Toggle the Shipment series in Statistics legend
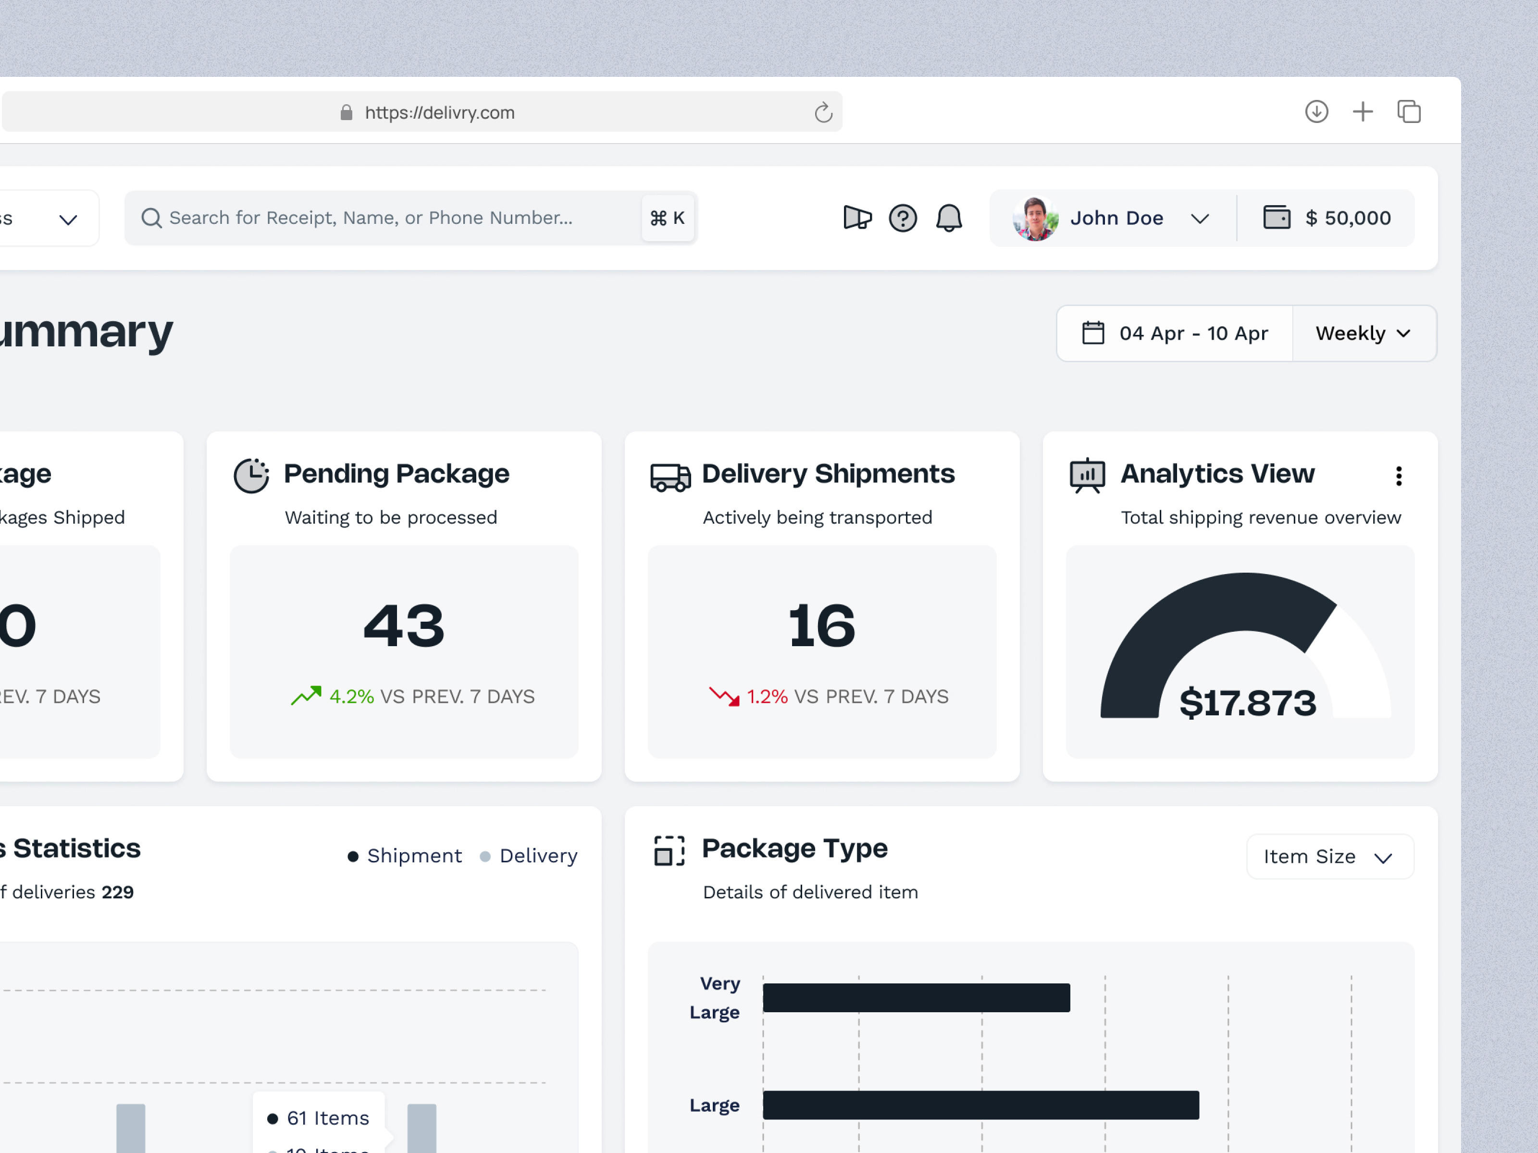 click(x=404, y=856)
